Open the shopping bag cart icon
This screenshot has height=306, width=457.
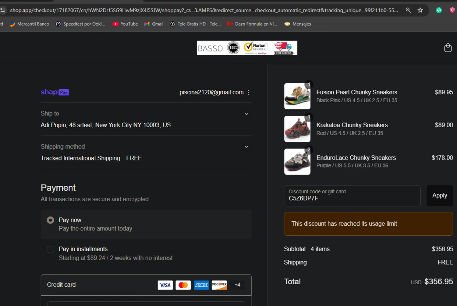pyautogui.click(x=448, y=47)
